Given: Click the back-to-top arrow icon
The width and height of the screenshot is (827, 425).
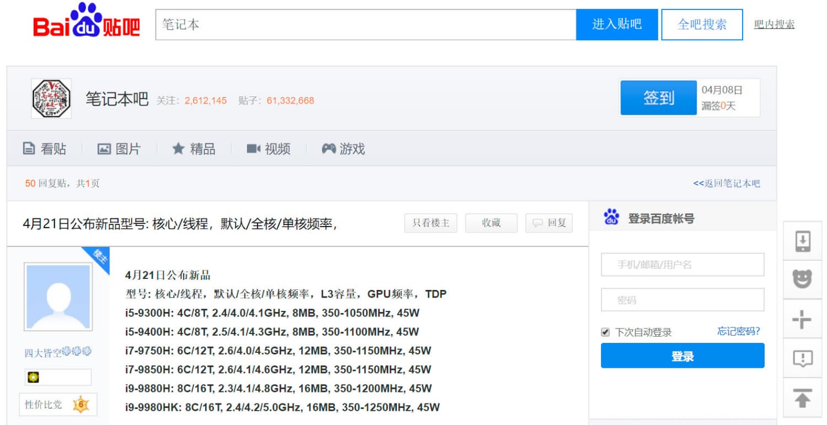Looking at the screenshot, I should (x=802, y=397).
